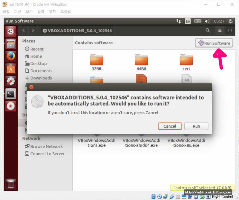Select Browse Network in sidebar
Image resolution: width=239 pixels, height=200 pixels.
coord(44,146)
